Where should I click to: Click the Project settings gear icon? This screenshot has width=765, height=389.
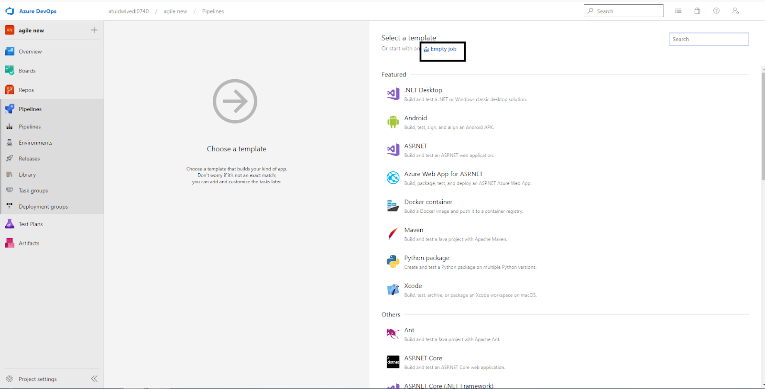pyautogui.click(x=10, y=378)
